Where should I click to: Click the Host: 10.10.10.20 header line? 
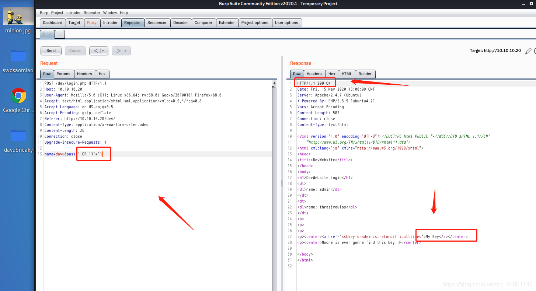click(63, 89)
